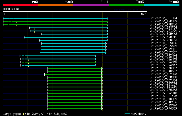Click the red 20% legend color segment

tap(20, 5)
